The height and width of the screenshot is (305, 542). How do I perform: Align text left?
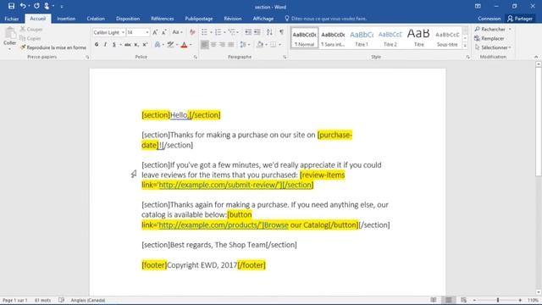pos(205,44)
